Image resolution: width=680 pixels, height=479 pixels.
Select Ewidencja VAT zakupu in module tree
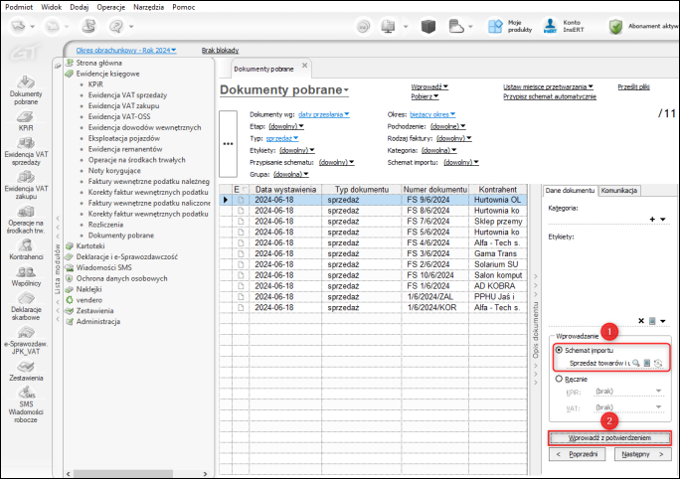pyautogui.click(x=124, y=106)
